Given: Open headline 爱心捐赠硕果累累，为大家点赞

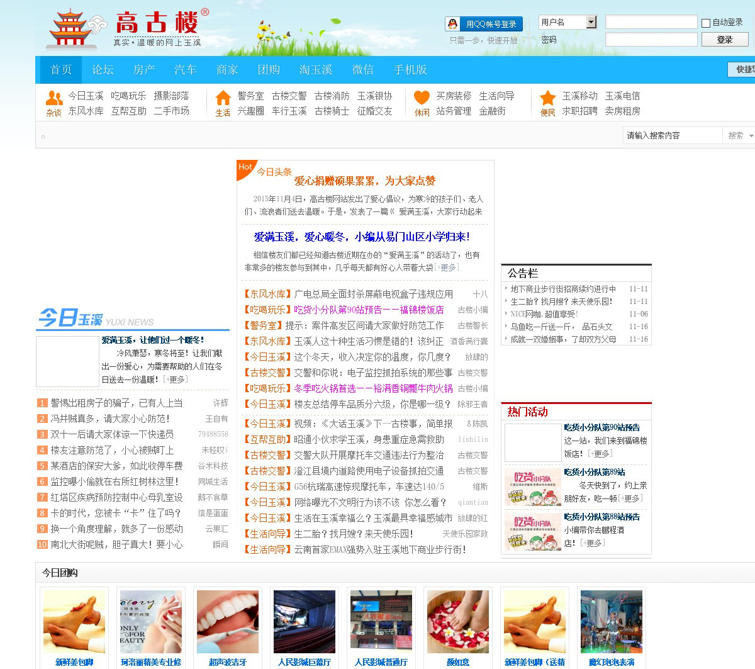Looking at the screenshot, I should 365,181.
